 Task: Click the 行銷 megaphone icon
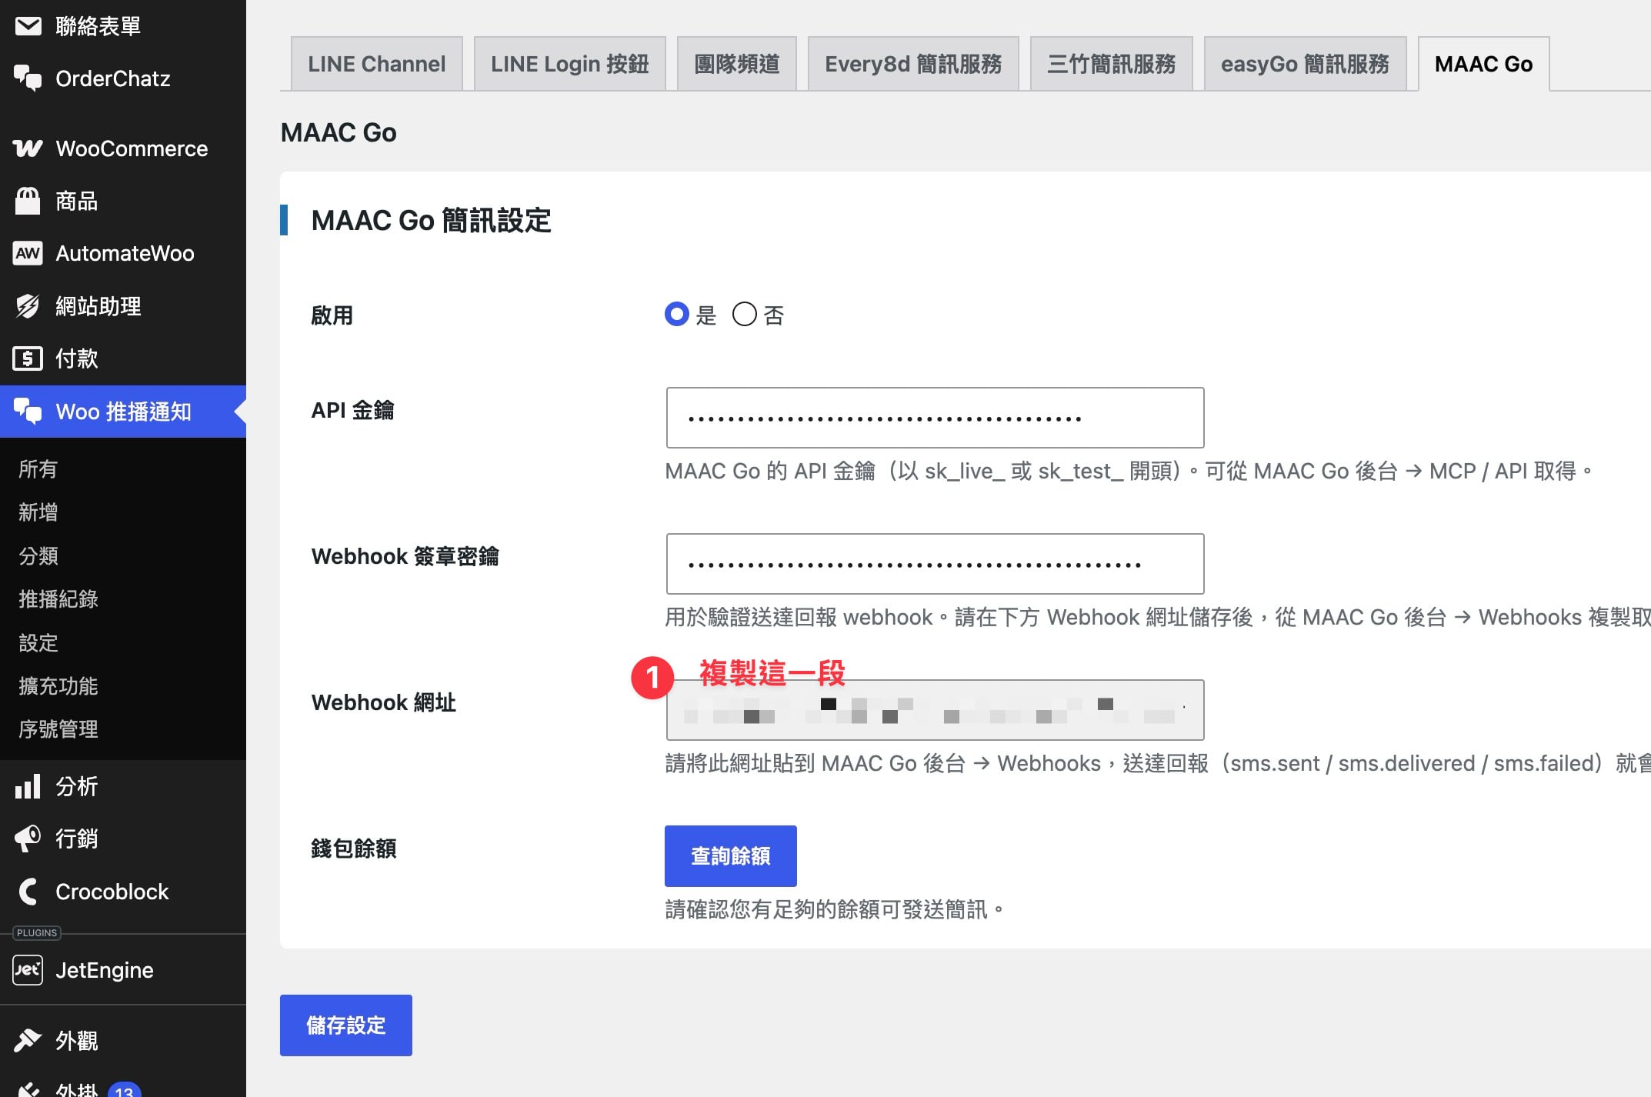[x=28, y=839]
